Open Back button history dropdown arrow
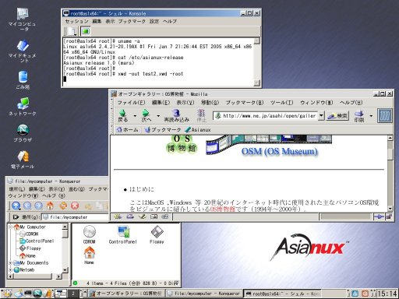 click(135, 116)
